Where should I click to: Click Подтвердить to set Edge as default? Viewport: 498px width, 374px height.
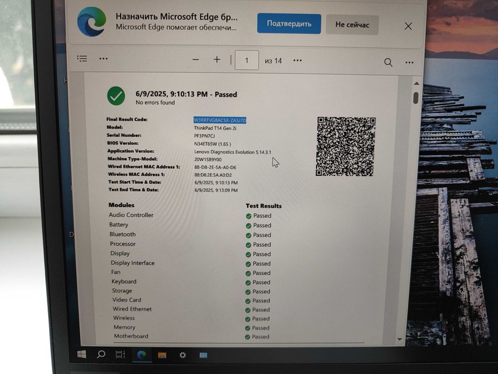coord(289,24)
